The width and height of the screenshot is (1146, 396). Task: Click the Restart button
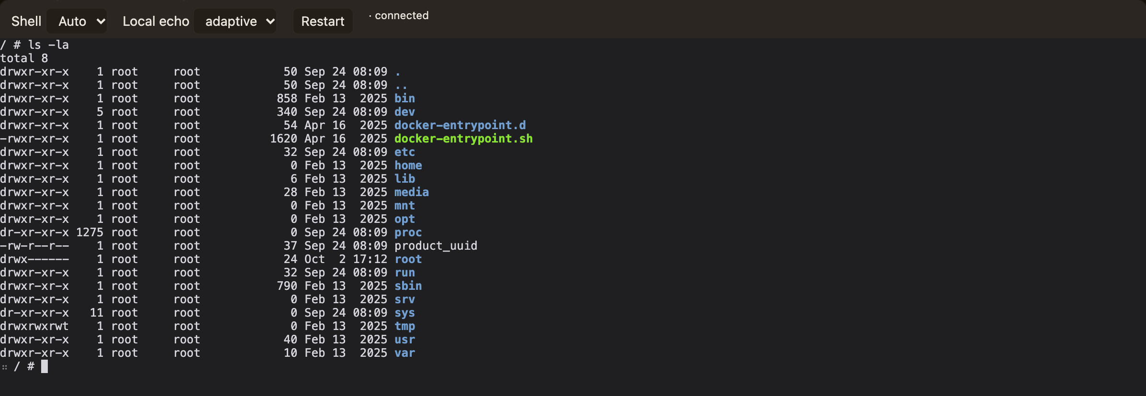(x=323, y=21)
